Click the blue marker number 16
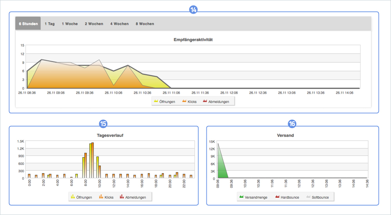The height and width of the screenshot is (215, 391). (292, 124)
